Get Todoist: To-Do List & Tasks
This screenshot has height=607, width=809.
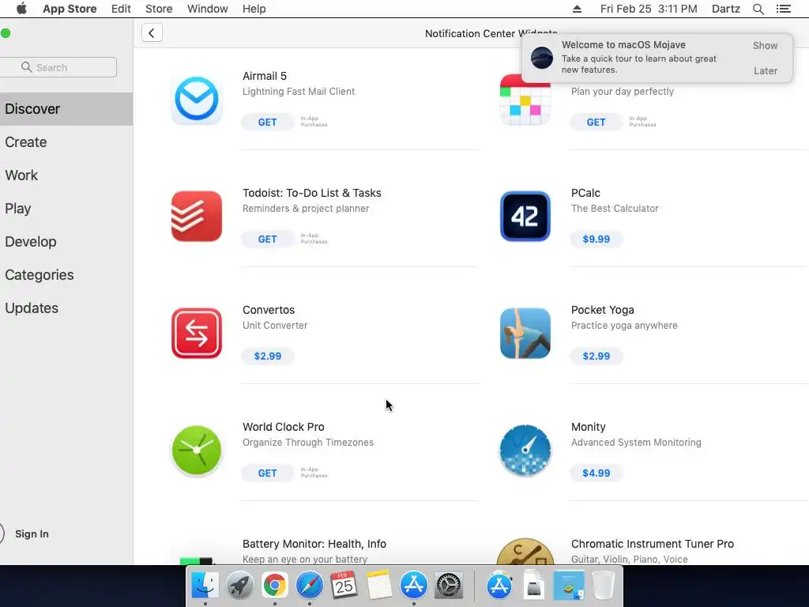click(x=267, y=239)
